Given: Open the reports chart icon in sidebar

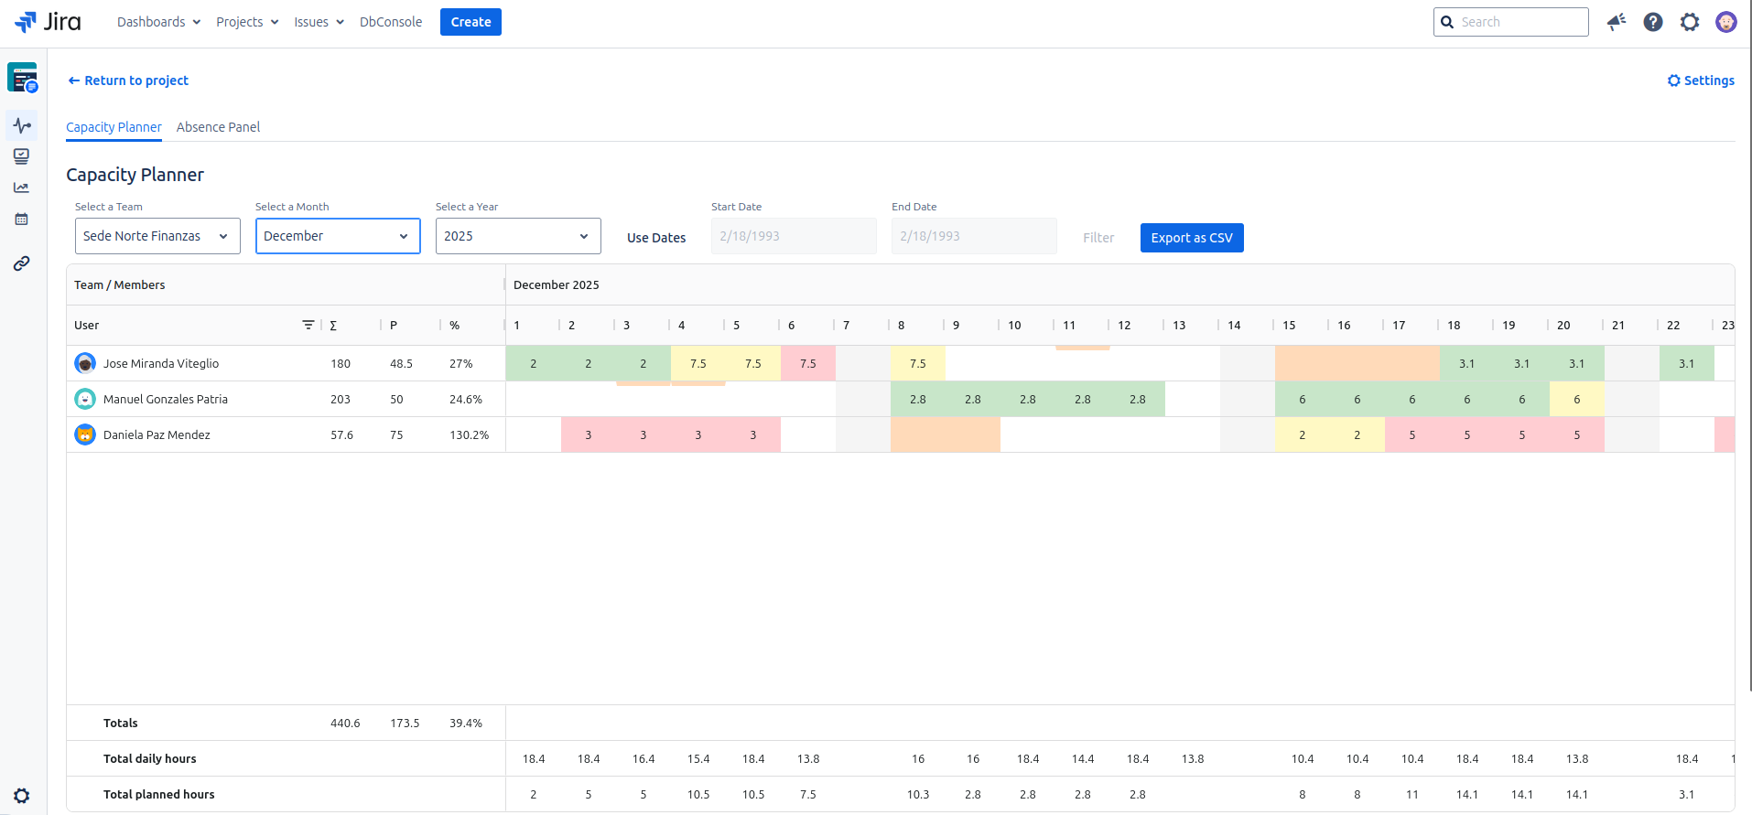Looking at the screenshot, I should [x=22, y=188].
